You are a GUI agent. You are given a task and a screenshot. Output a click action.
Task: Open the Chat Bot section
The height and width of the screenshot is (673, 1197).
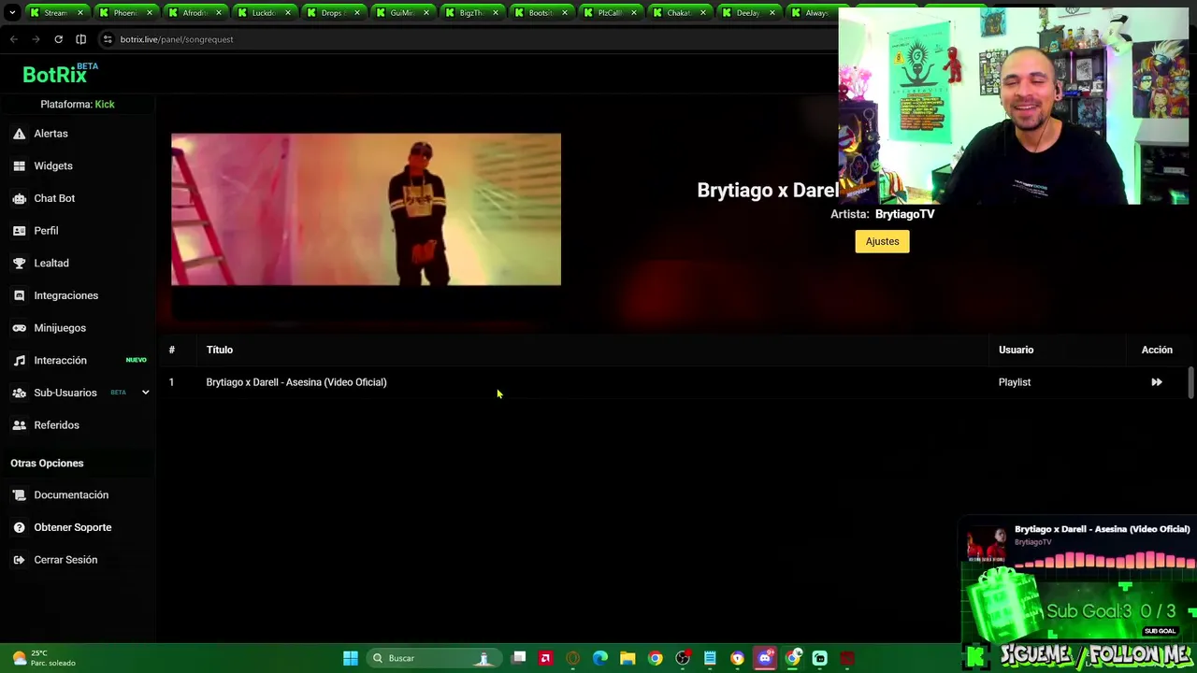click(x=54, y=198)
